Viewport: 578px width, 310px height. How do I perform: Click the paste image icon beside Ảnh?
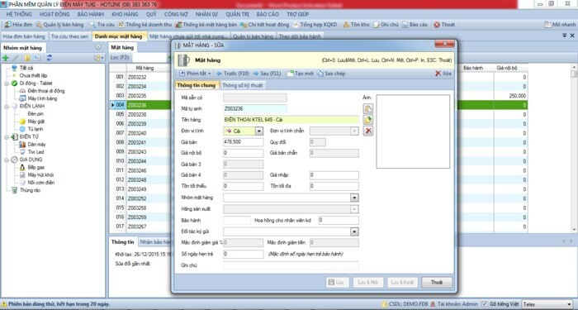pos(368,108)
